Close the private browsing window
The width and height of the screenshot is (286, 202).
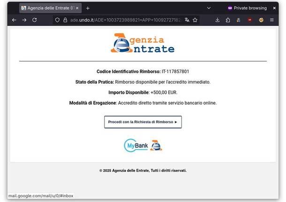274,8
